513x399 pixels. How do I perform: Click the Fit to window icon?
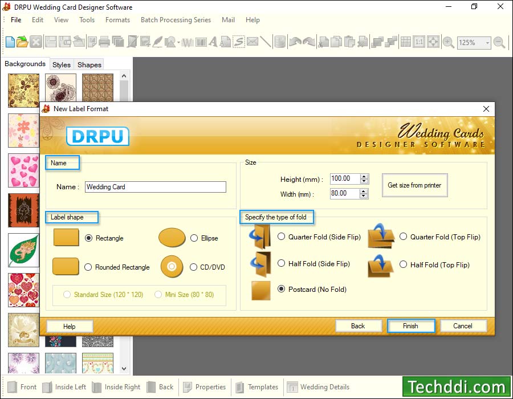(x=433, y=42)
